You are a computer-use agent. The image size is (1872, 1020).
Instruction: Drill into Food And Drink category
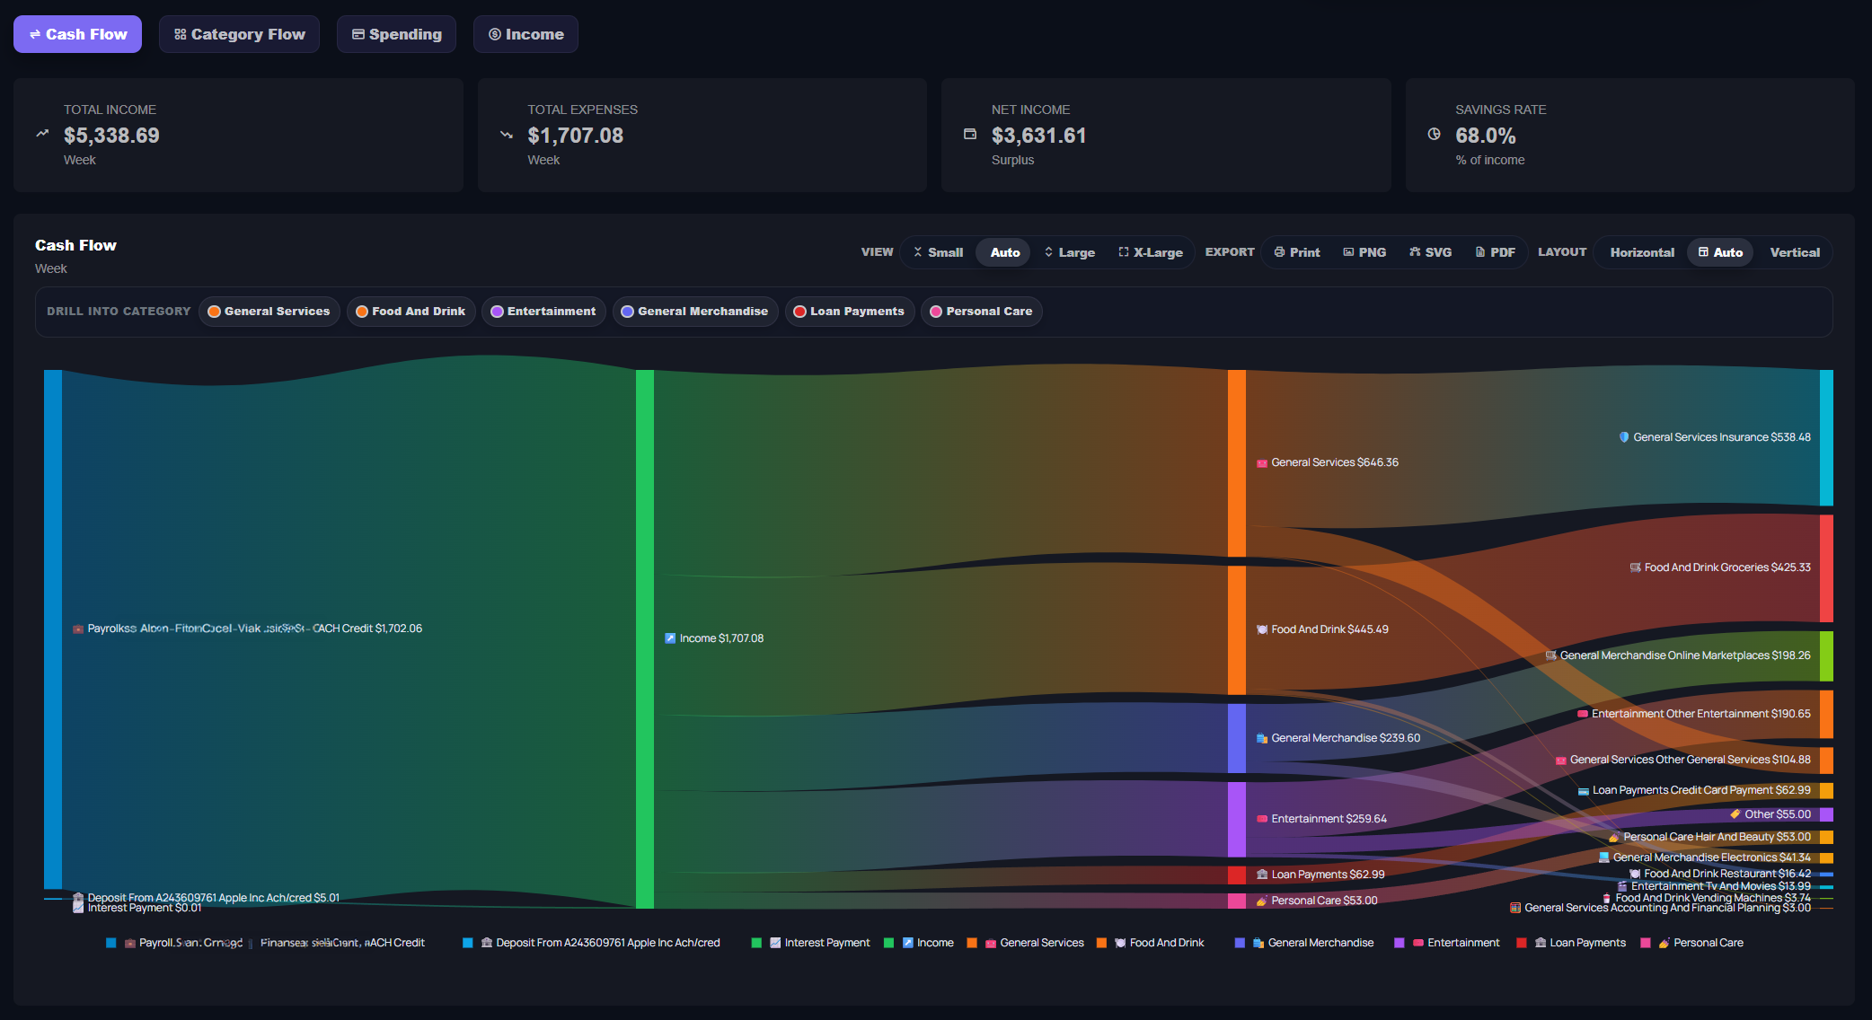411,312
